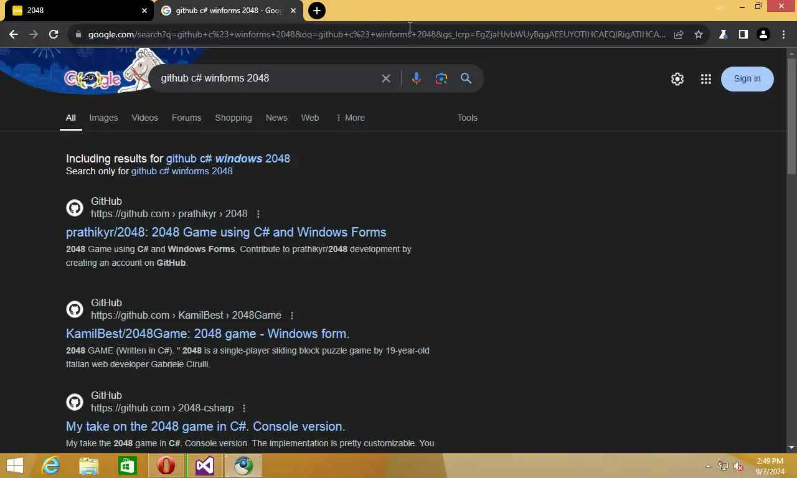Click GitHub favicon of prathikyr result
797x478 pixels.
[x=75, y=208]
